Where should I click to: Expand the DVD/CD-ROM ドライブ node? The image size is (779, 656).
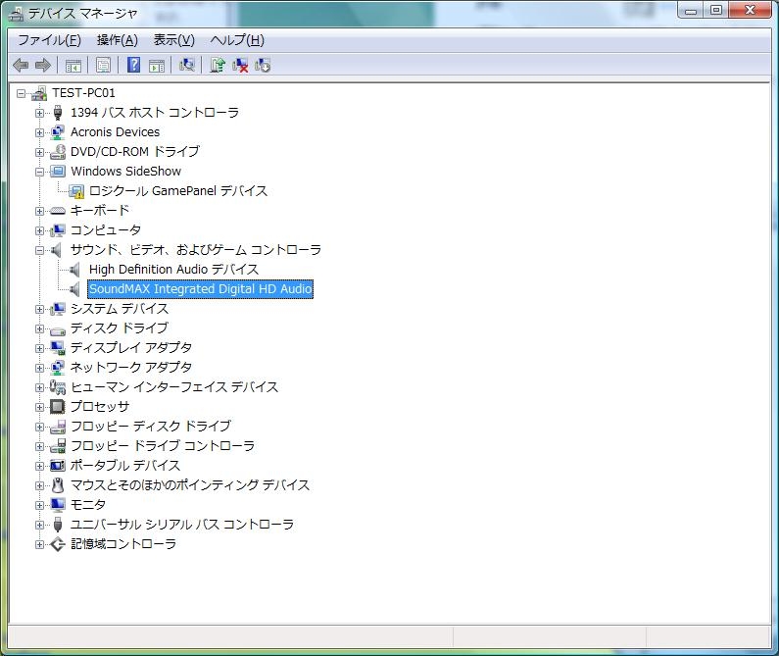point(39,152)
